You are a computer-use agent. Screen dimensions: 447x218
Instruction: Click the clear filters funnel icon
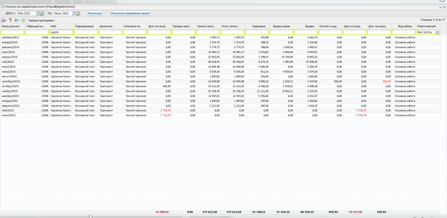(x=10, y=20)
